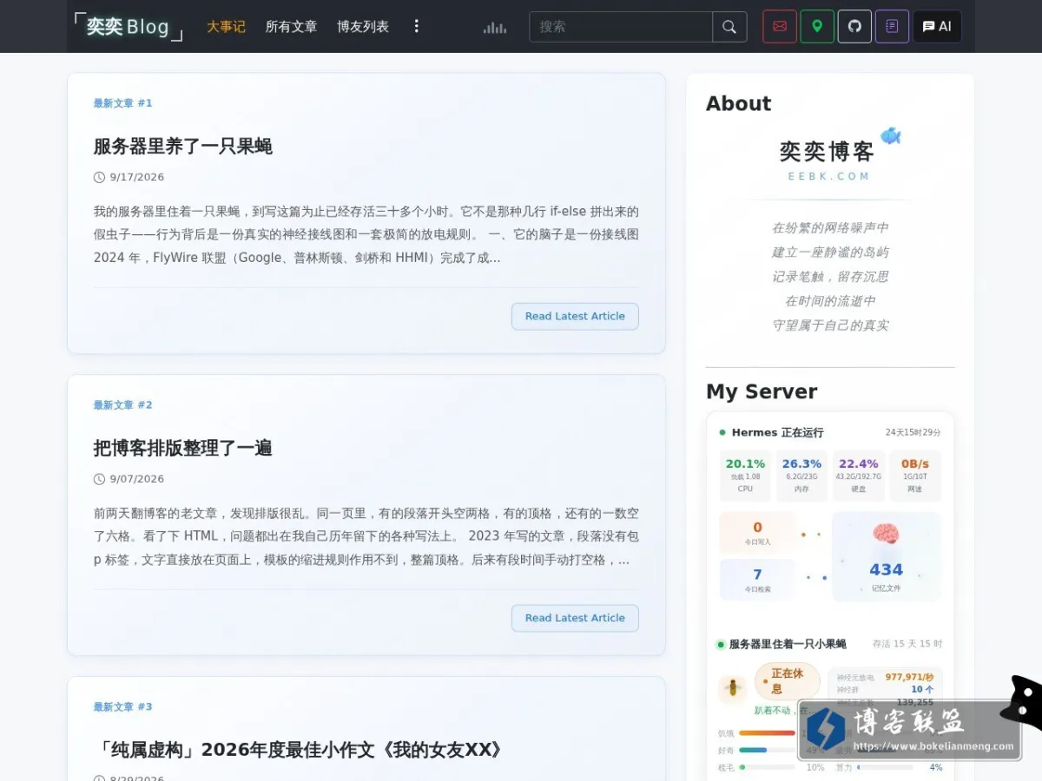The image size is (1042, 781).
Task: Click the blue fish icon by 奕奕博客
Action: (891, 136)
